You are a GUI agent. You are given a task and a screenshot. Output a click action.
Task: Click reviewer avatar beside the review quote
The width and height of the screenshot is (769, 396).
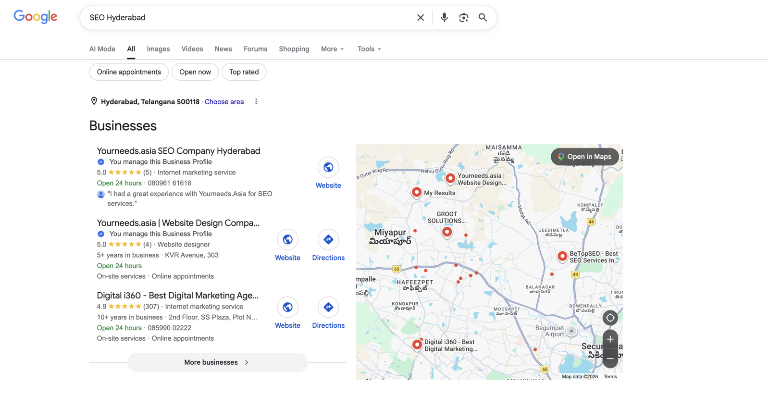(x=101, y=194)
